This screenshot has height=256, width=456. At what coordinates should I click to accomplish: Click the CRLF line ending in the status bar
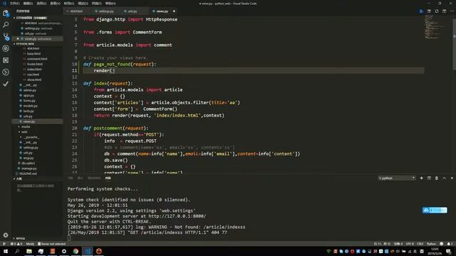[420, 244]
